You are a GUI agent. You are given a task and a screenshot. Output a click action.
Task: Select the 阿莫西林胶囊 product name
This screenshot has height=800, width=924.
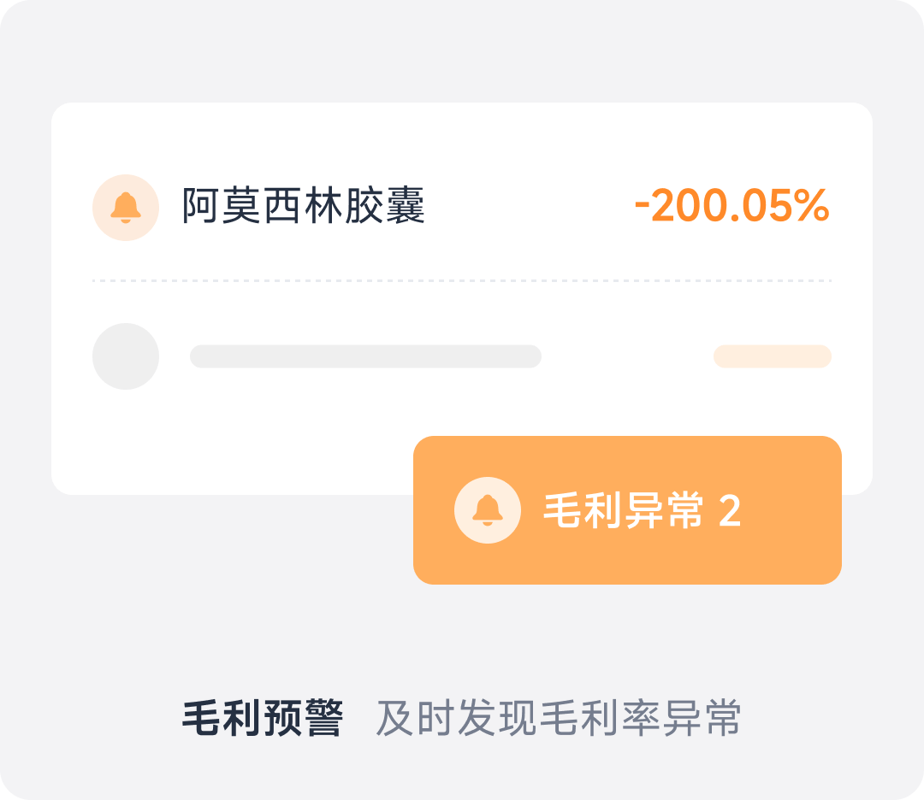coord(304,208)
